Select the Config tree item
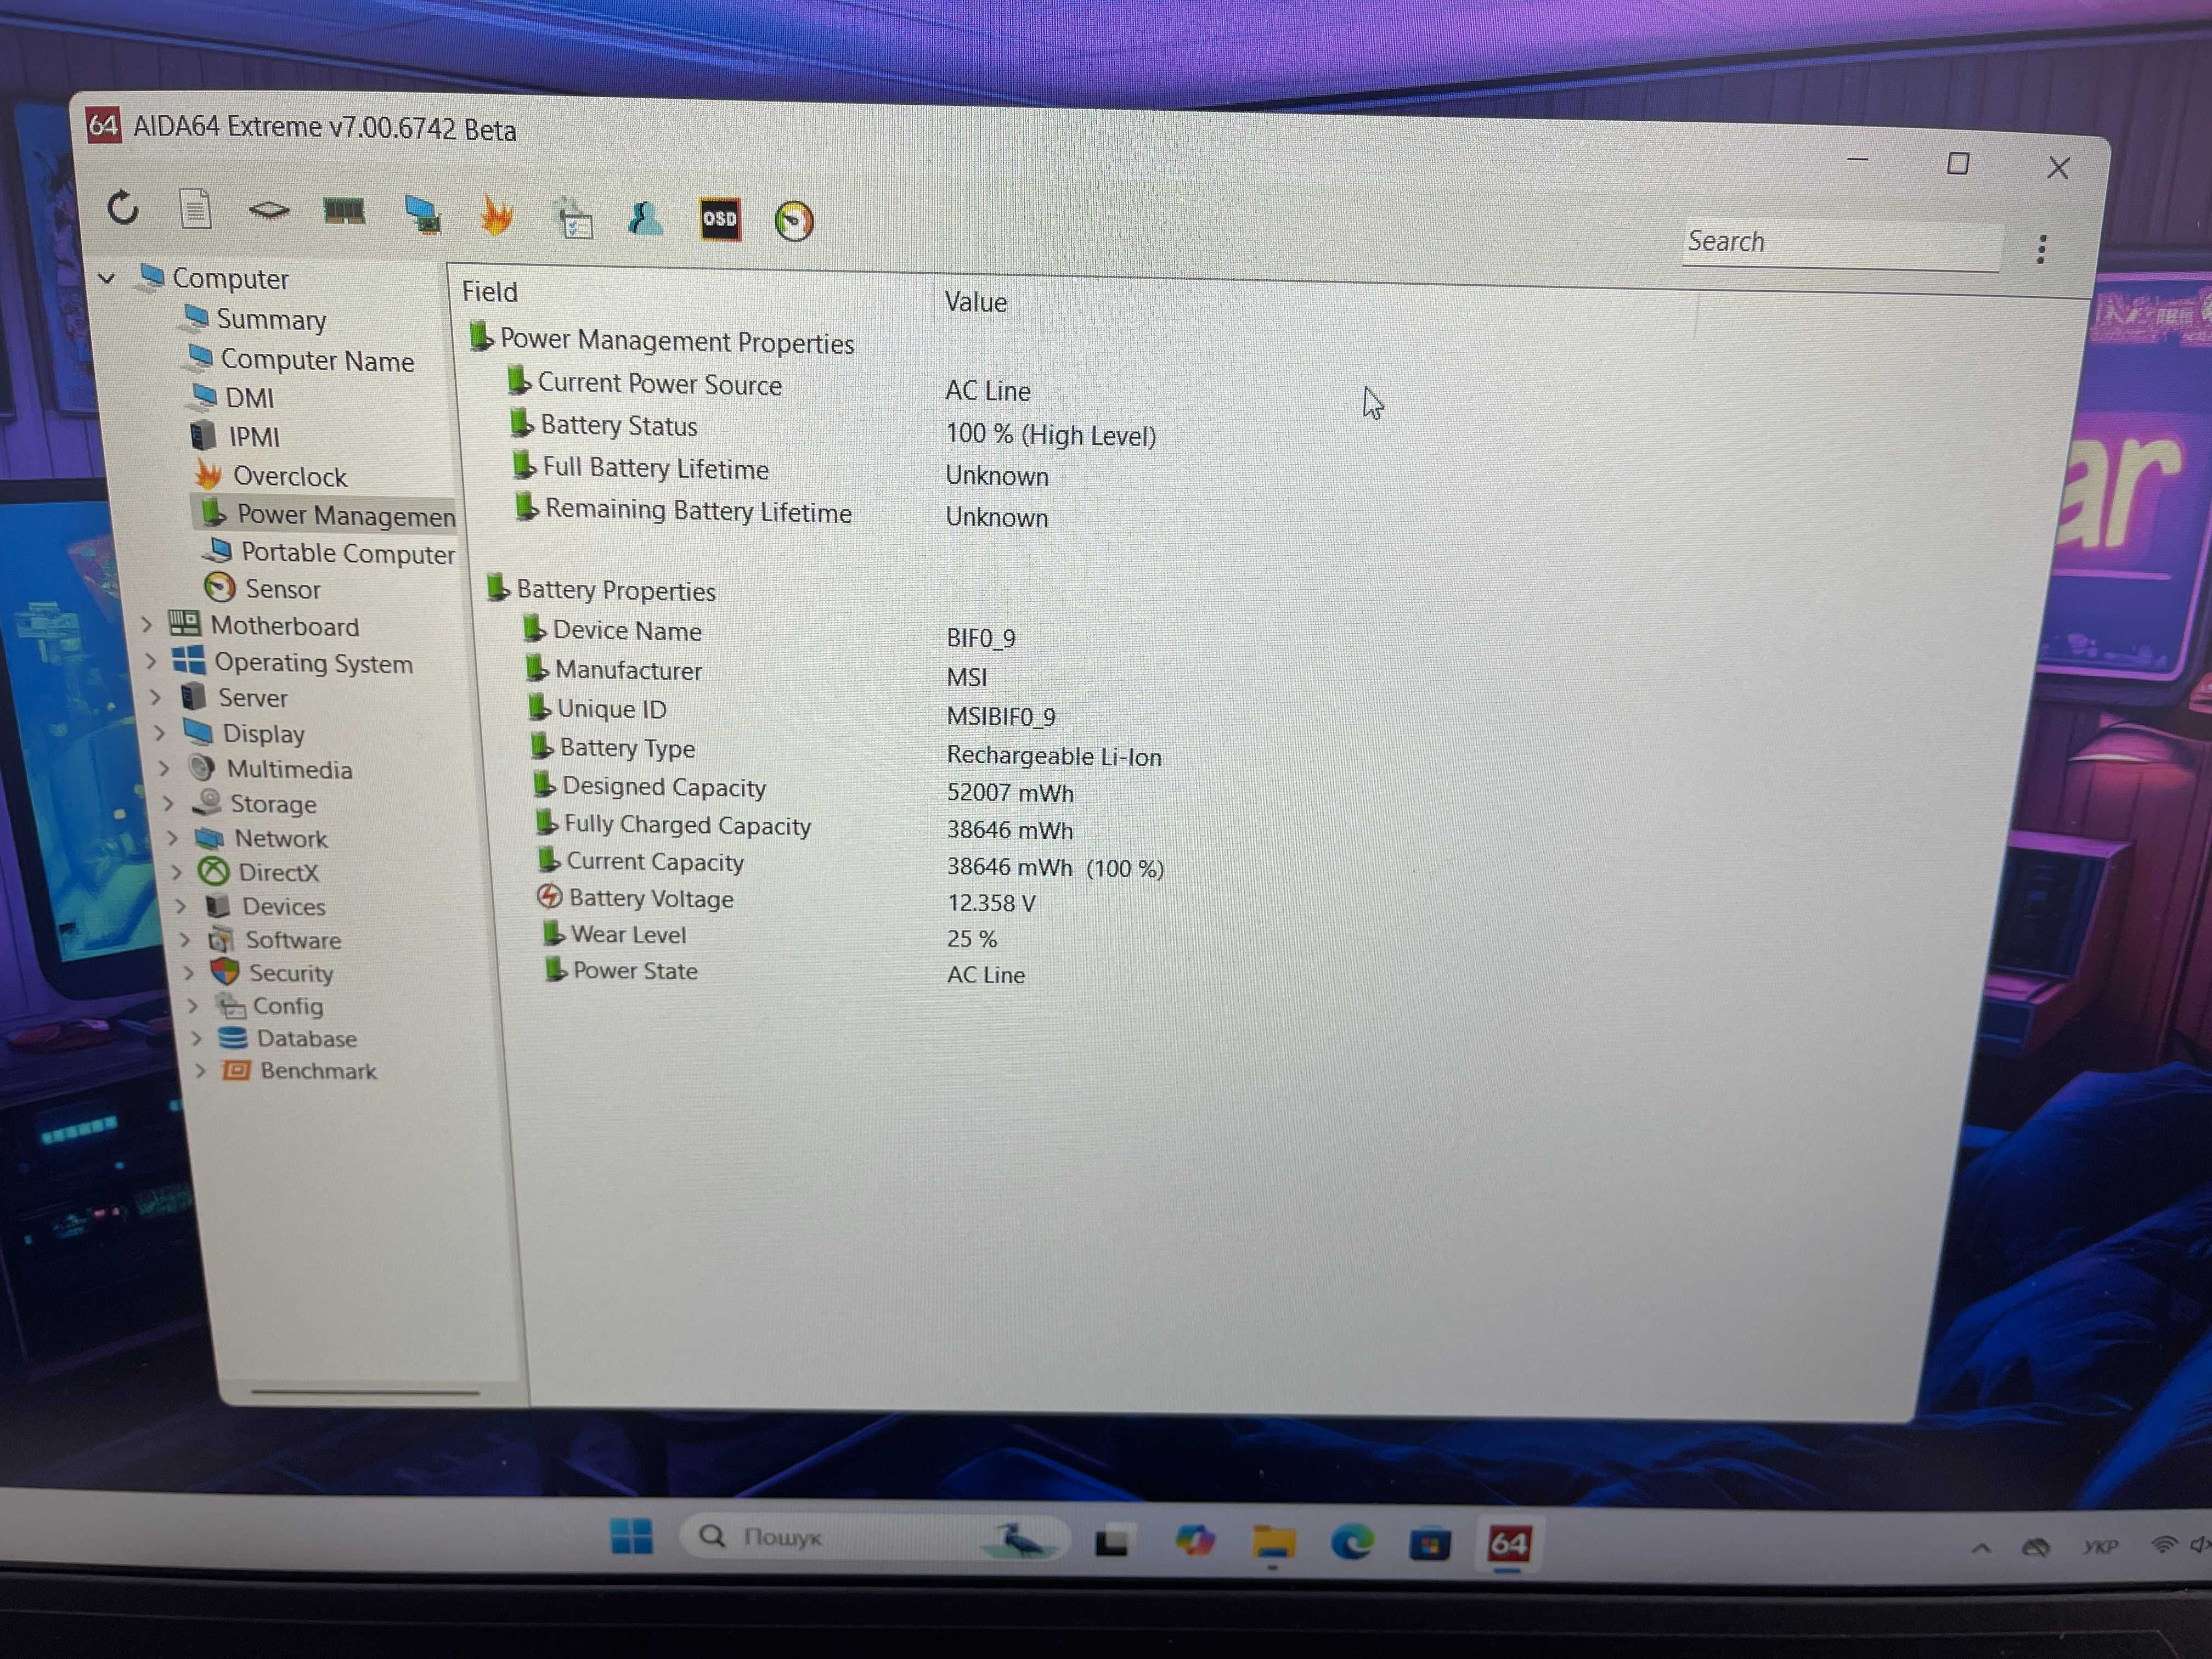 click(271, 1006)
